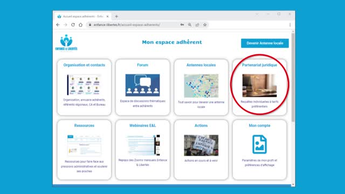Open the Forum heading link
Screen dimensions: 345x194
(142, 65)
